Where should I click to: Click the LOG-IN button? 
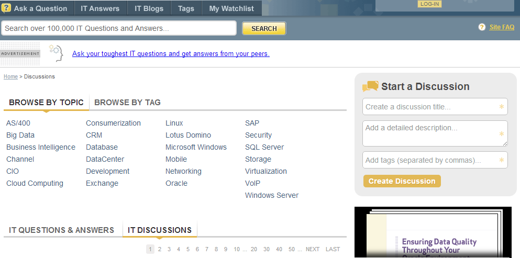point(429,4)
